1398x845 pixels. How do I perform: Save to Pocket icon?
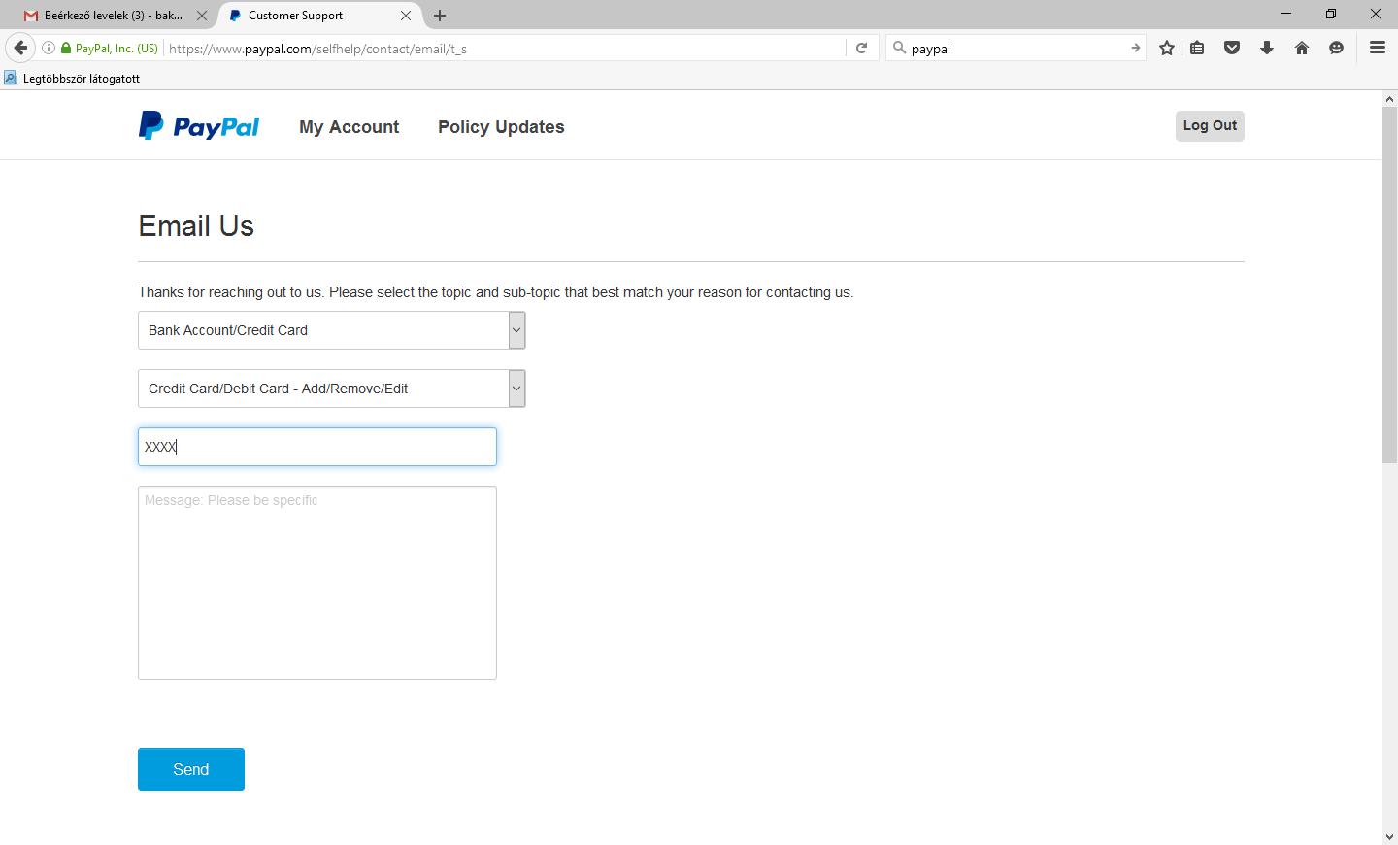click(1232, 48)
